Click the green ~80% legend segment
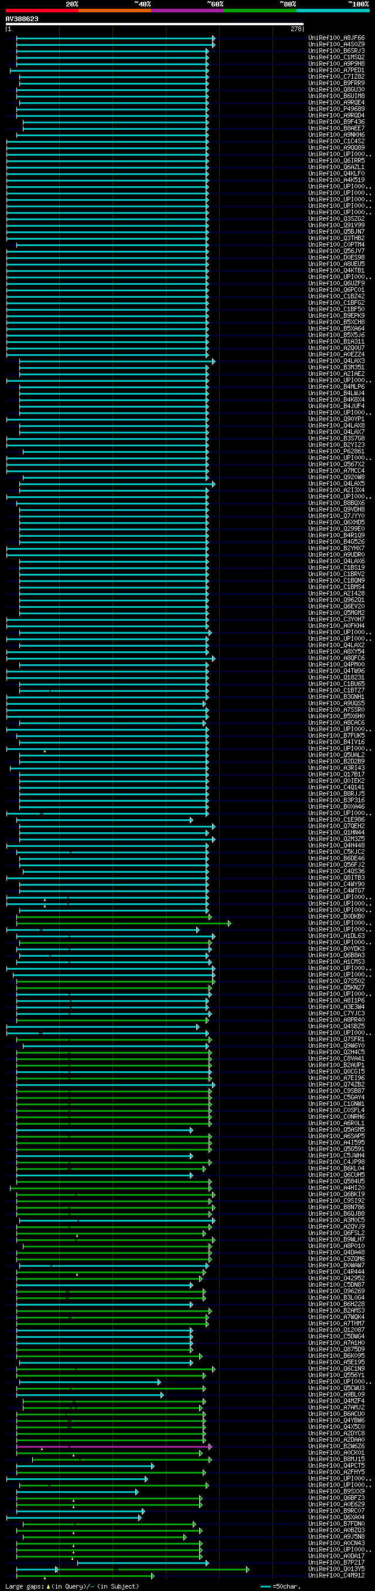This screenshot has width=375, height=1591. pyautogui.click(x=260, y=11)
